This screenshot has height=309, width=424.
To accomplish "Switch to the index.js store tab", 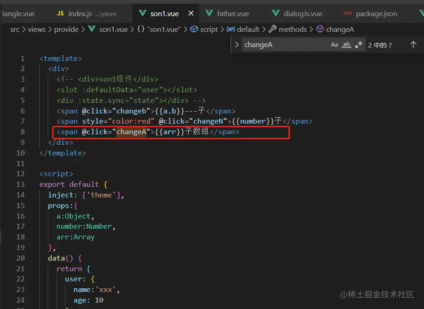I will tap(91, 13).
